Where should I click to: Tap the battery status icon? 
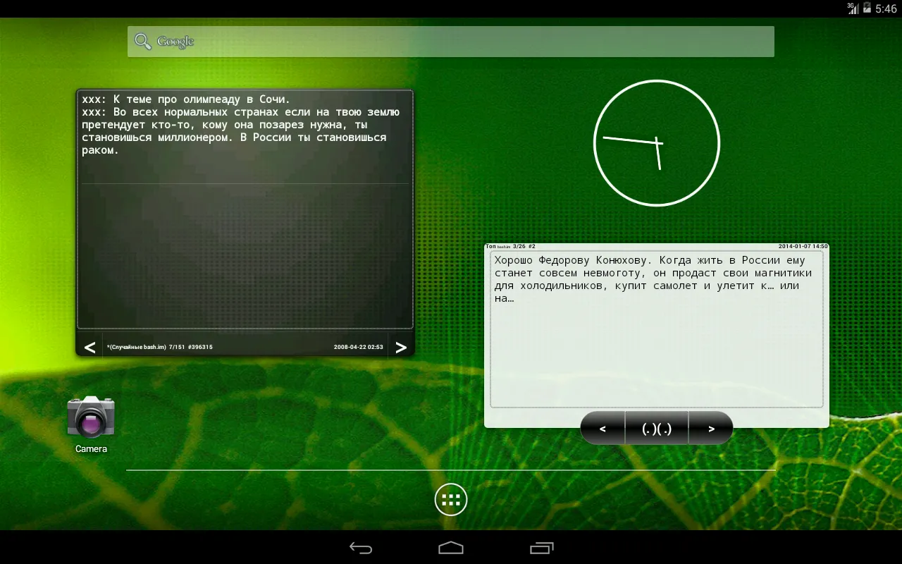[x=867, y=8]
